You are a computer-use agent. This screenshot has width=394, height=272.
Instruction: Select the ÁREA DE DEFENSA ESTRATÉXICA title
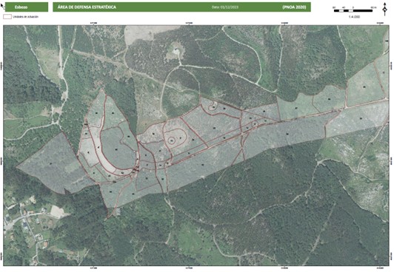tap(87, 7)
